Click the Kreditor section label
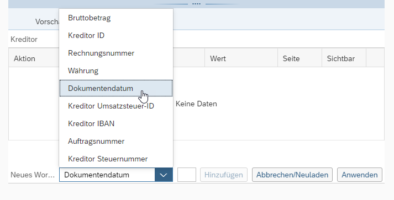 tap(24, 39)
